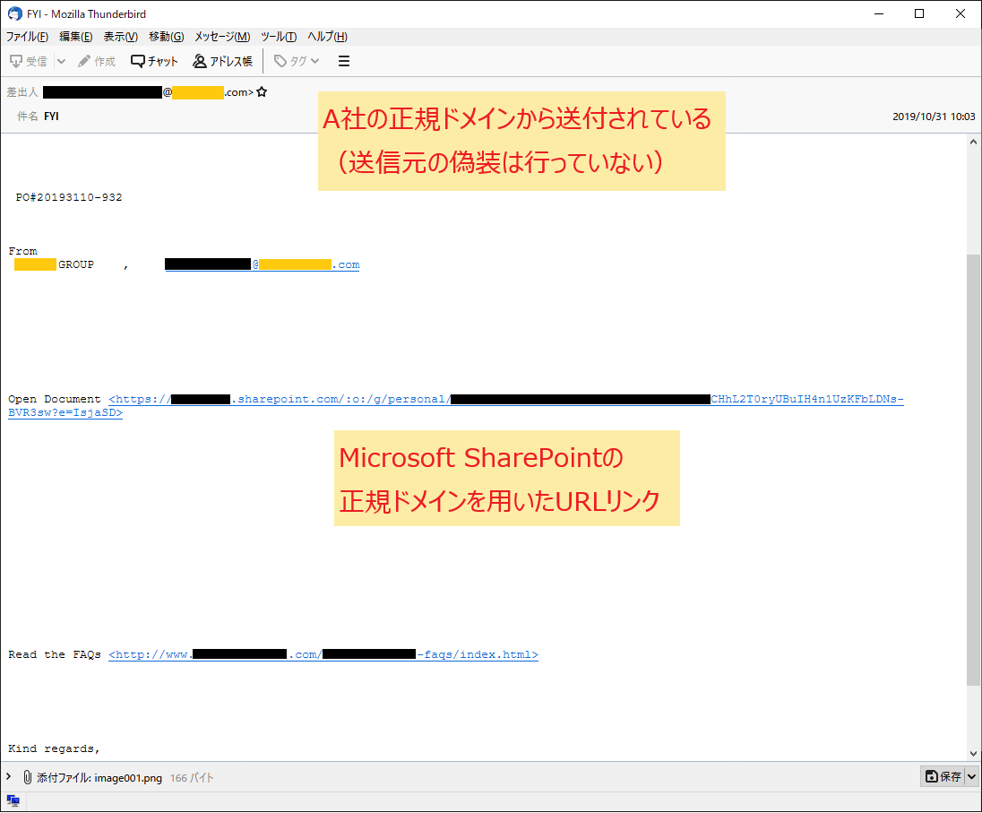Toggle the star next to sender address

(262, 92)
